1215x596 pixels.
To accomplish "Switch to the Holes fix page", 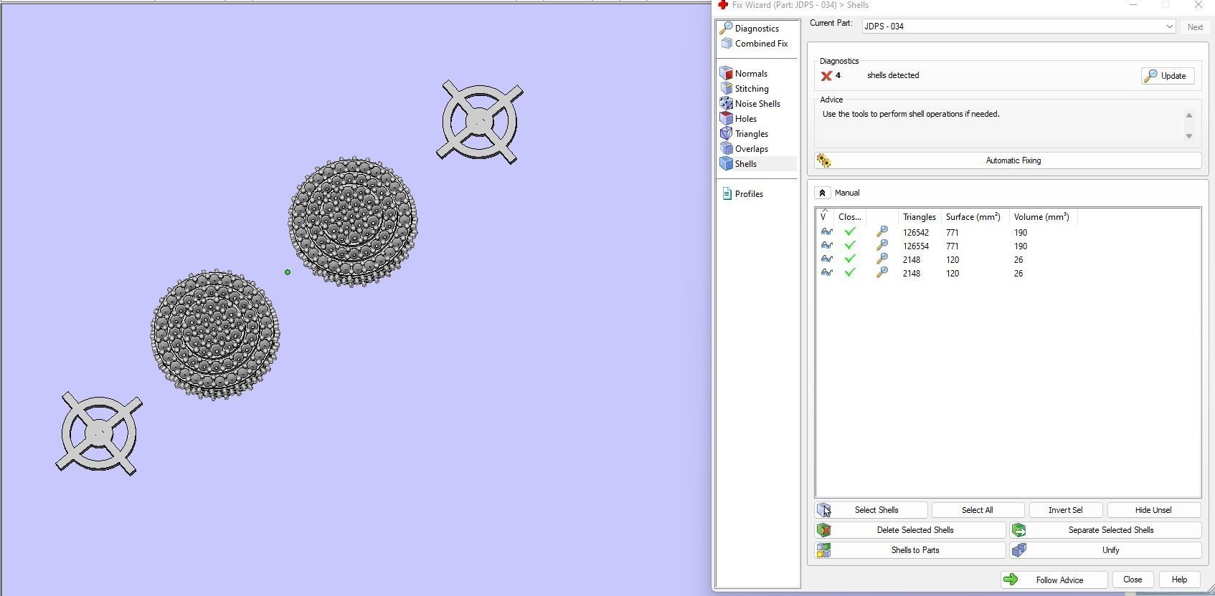I will tap(745, 119).
